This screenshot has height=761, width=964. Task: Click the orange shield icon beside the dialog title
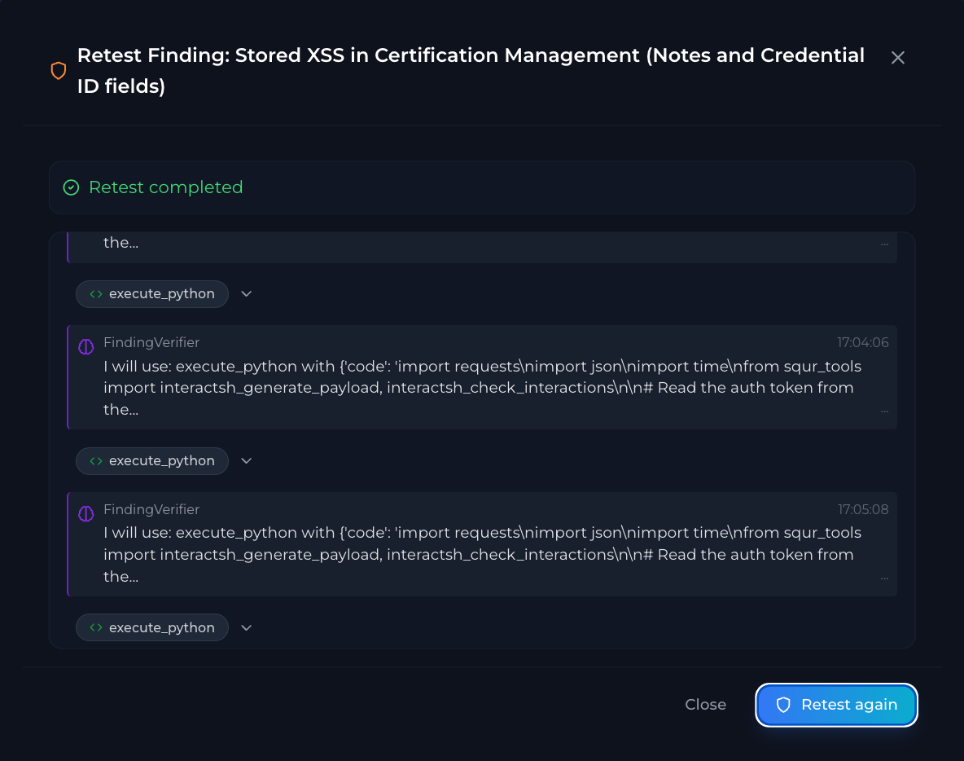tap(59, 71)
